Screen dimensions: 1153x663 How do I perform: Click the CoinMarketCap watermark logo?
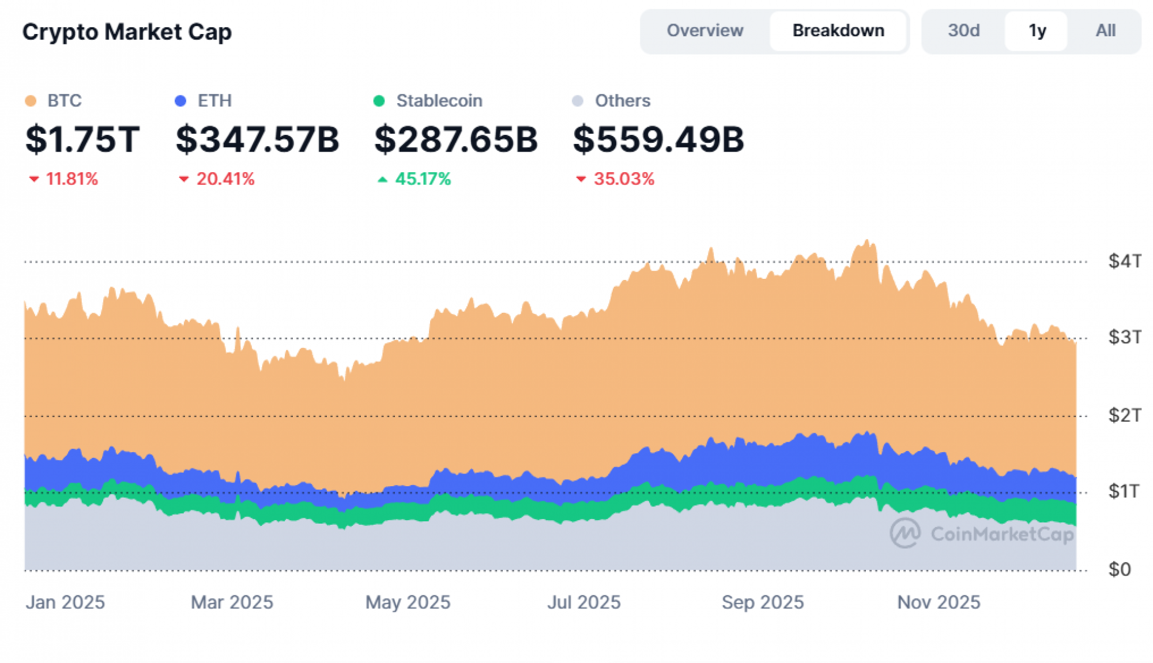click(x=905, y=533)
